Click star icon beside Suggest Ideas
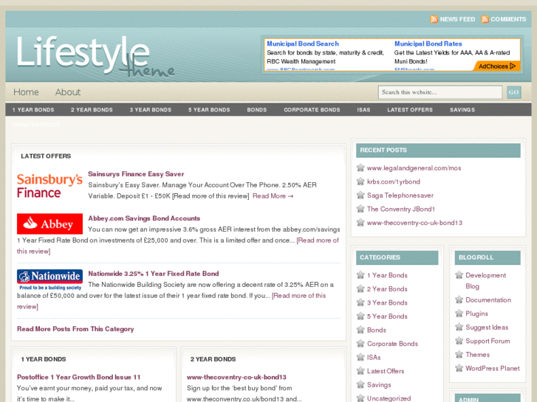537x402 pixels. [459, 327]
